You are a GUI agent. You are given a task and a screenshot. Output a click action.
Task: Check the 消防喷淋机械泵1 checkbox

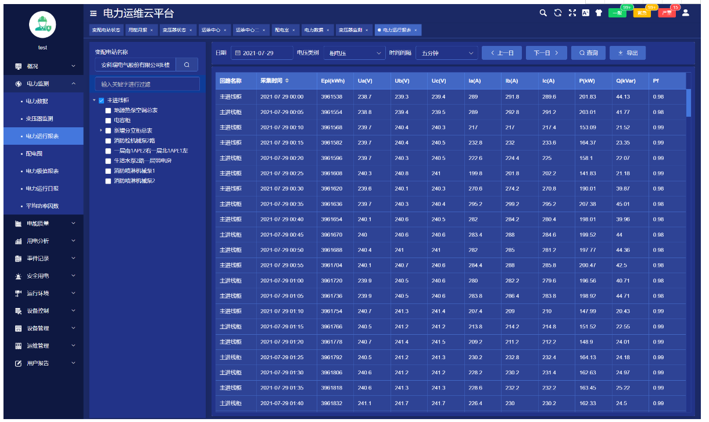click(108, 171)
